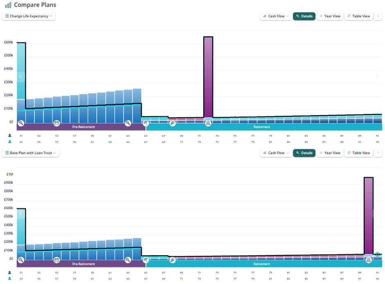Open the top chart Cash Flow dropdown
Viewport: 385px width, 284px height.
[x=276, y=16]
